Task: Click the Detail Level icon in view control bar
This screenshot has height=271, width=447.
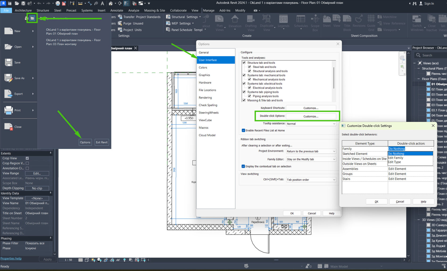Action: (x=81, y=260)
